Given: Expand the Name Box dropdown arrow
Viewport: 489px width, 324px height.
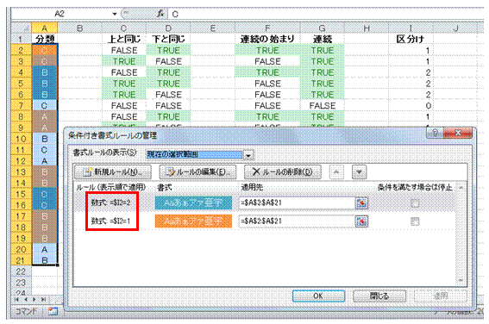Looking at the screenshot, I should point(115,14).
